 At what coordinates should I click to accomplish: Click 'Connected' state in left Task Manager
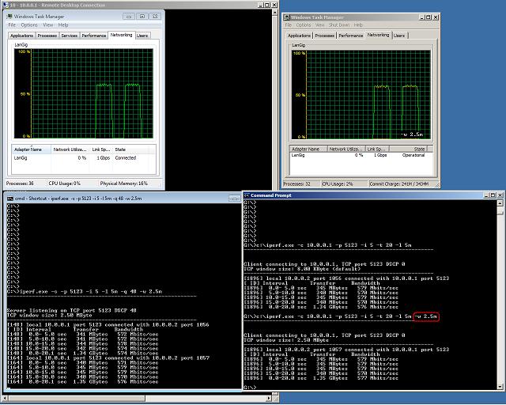pos(126,158)
